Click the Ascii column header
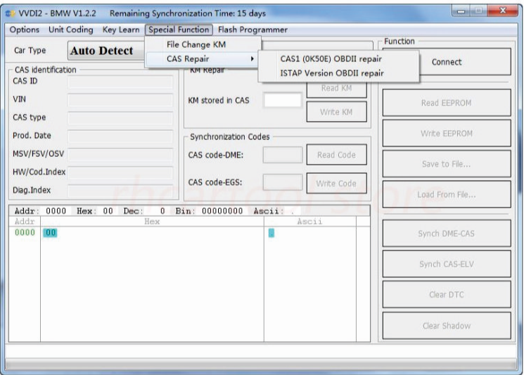524x375 pixels. (x=309, y=221)
